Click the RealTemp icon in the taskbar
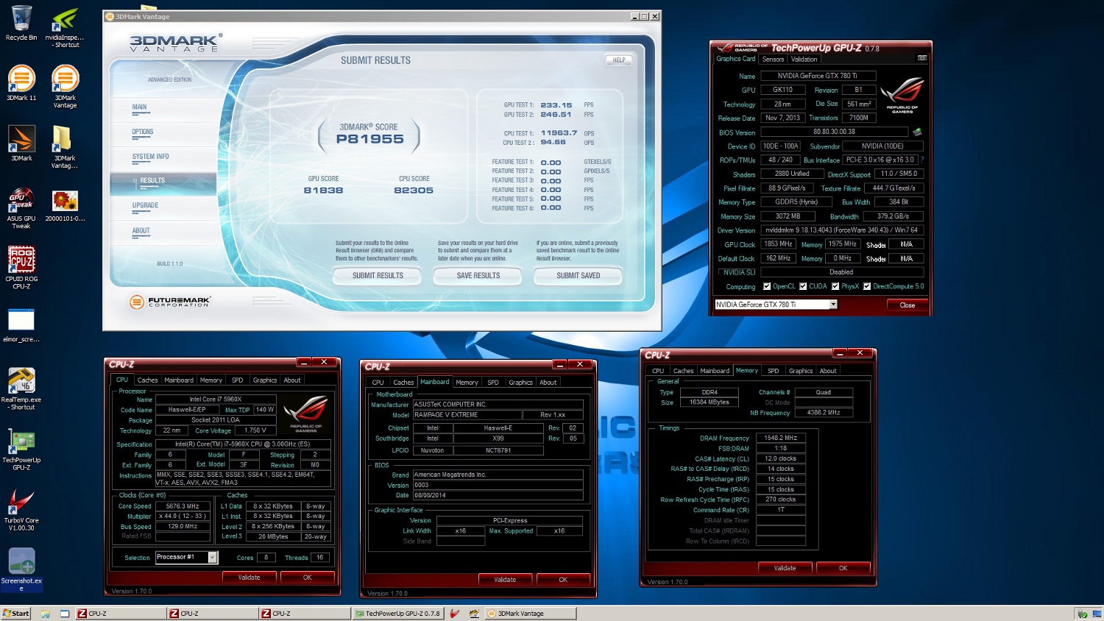 pos(475,614)
